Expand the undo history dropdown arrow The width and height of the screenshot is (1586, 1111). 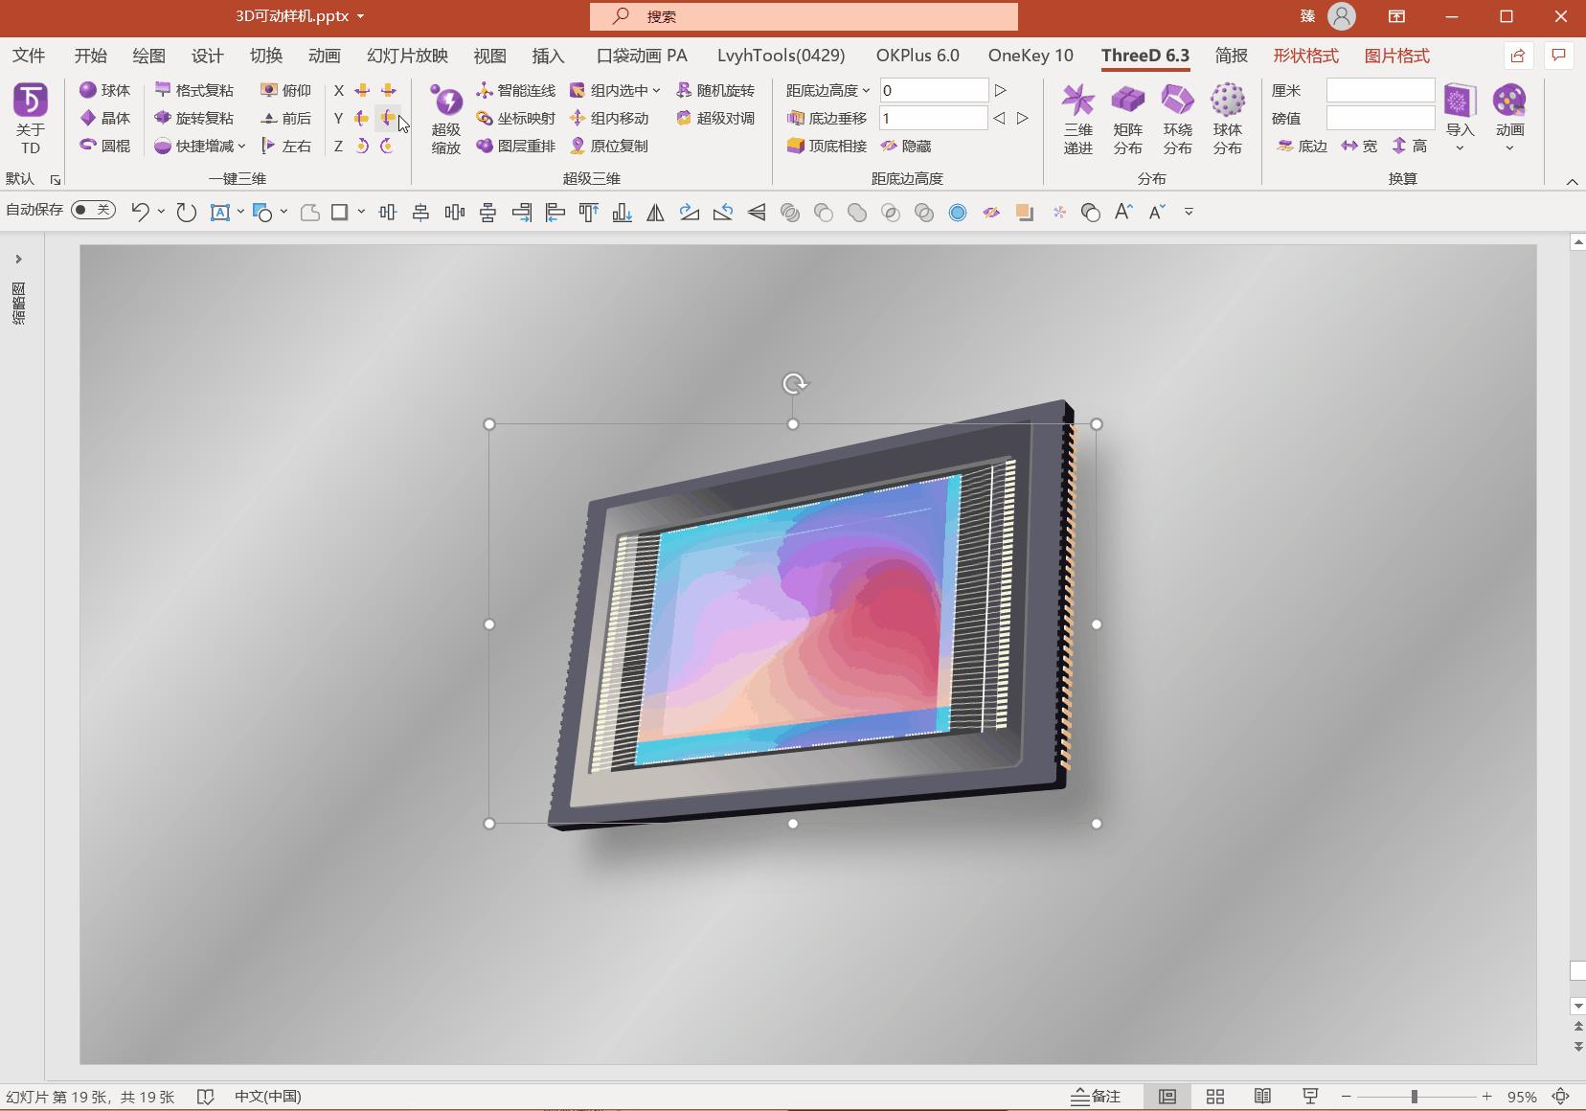[x=161, y=212]
